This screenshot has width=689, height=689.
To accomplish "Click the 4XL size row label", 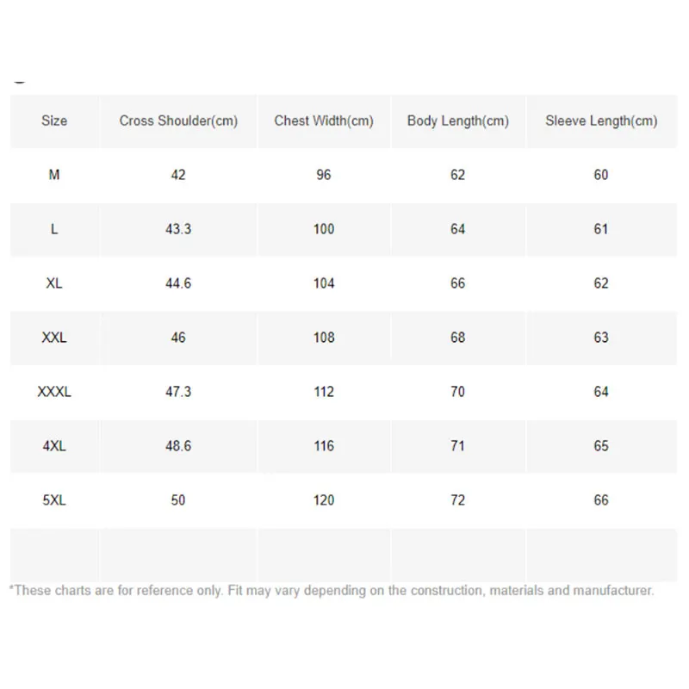I will point(54,446).
